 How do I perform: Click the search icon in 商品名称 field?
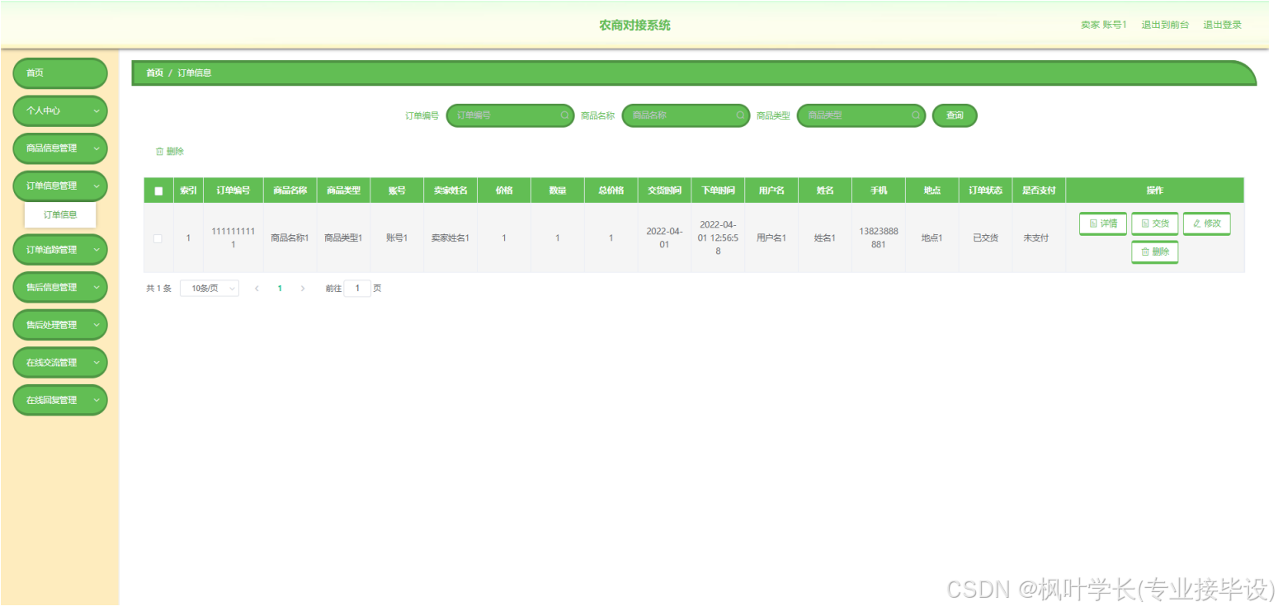(740, 115)
